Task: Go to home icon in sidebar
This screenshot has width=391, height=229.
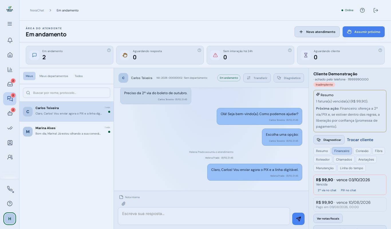Action: tap(10, 55)
